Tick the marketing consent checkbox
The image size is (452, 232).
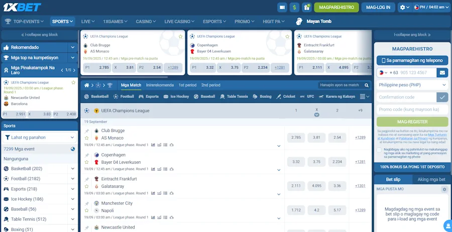coord(379,150)
